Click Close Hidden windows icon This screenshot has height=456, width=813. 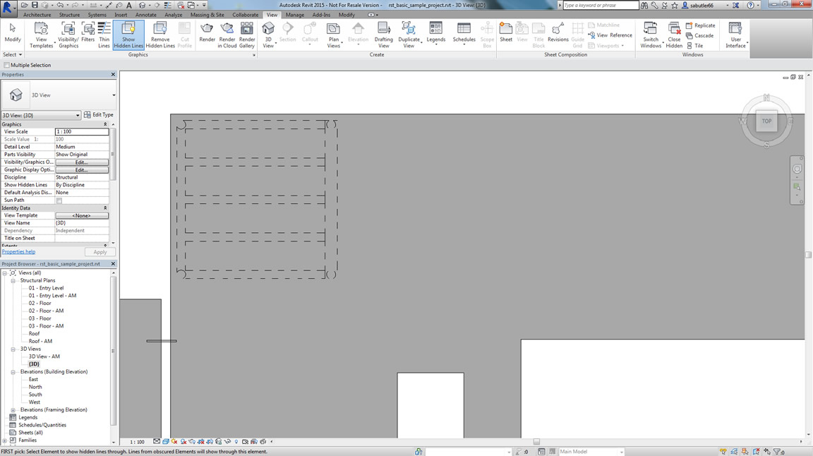click(674, 35)
